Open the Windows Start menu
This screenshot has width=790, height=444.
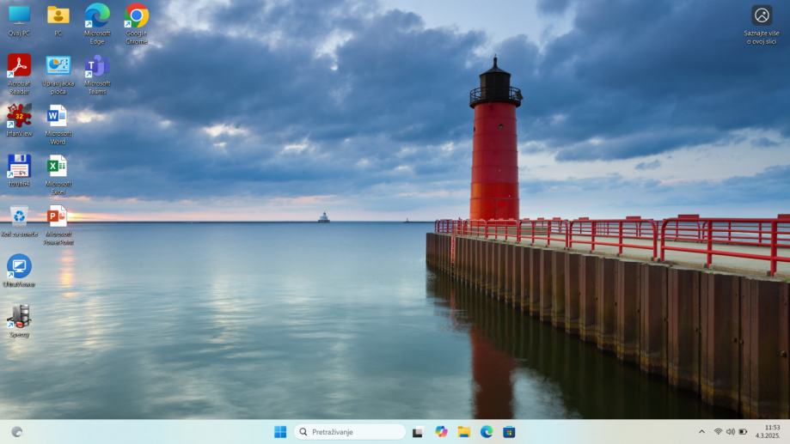[x=280, y=432]
